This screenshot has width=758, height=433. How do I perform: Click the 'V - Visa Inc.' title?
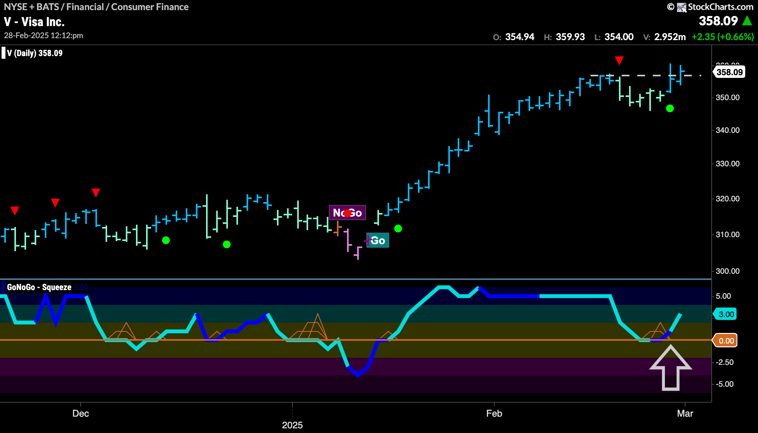click(34, 21)
